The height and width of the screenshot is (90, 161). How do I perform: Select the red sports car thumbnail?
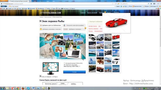coord(116,37)
